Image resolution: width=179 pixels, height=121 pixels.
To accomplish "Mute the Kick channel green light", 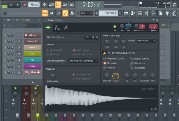I will click(5, 54).
